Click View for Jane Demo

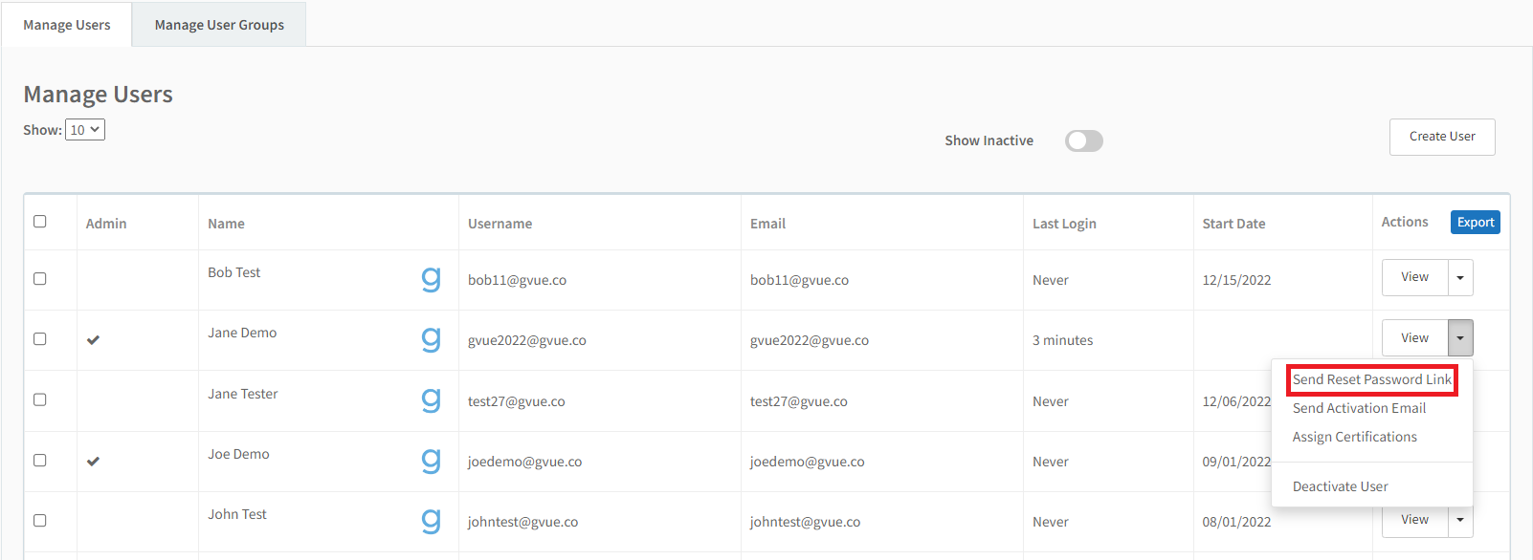(1414, 338)
